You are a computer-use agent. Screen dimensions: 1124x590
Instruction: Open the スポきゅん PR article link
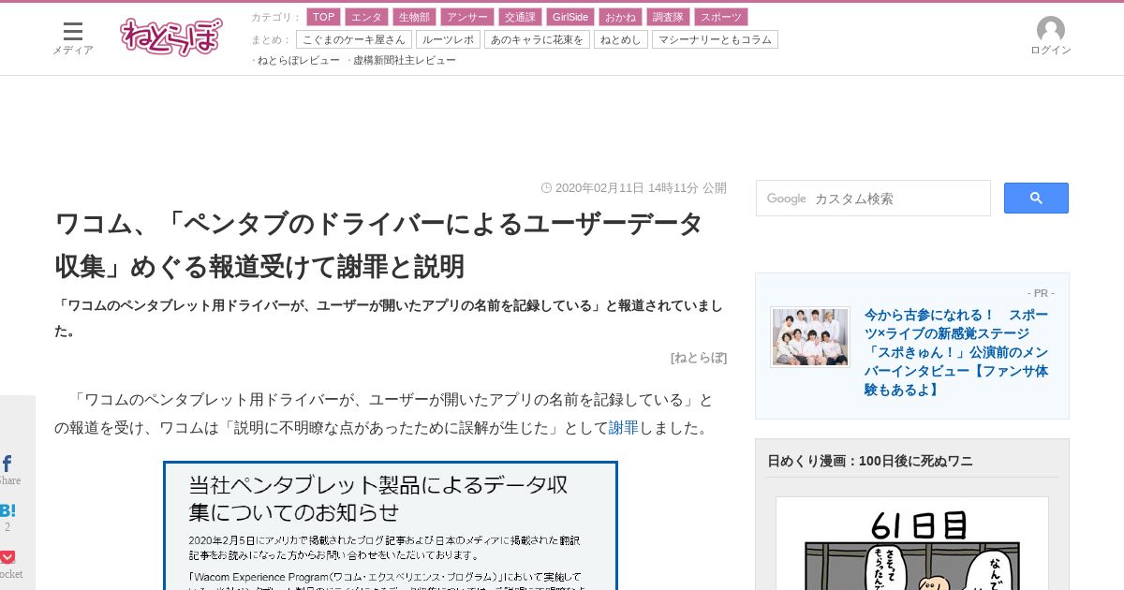956,352
